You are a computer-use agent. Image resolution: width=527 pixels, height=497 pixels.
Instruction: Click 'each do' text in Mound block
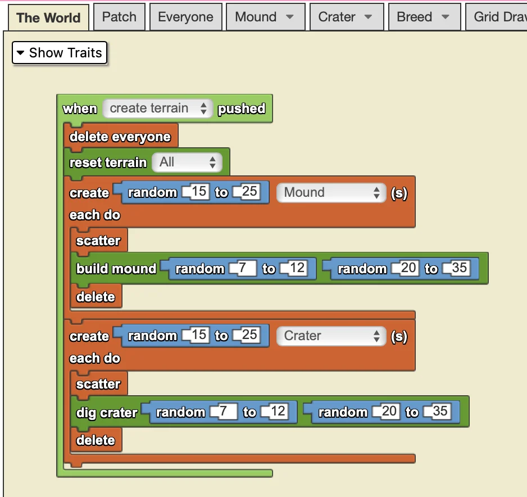pos(95,215)
